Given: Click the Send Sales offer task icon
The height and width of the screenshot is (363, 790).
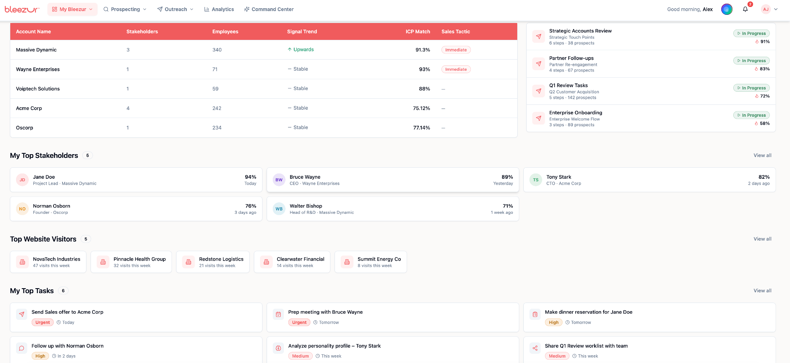Looking at the screenshot, I should [x=21, y=314].
